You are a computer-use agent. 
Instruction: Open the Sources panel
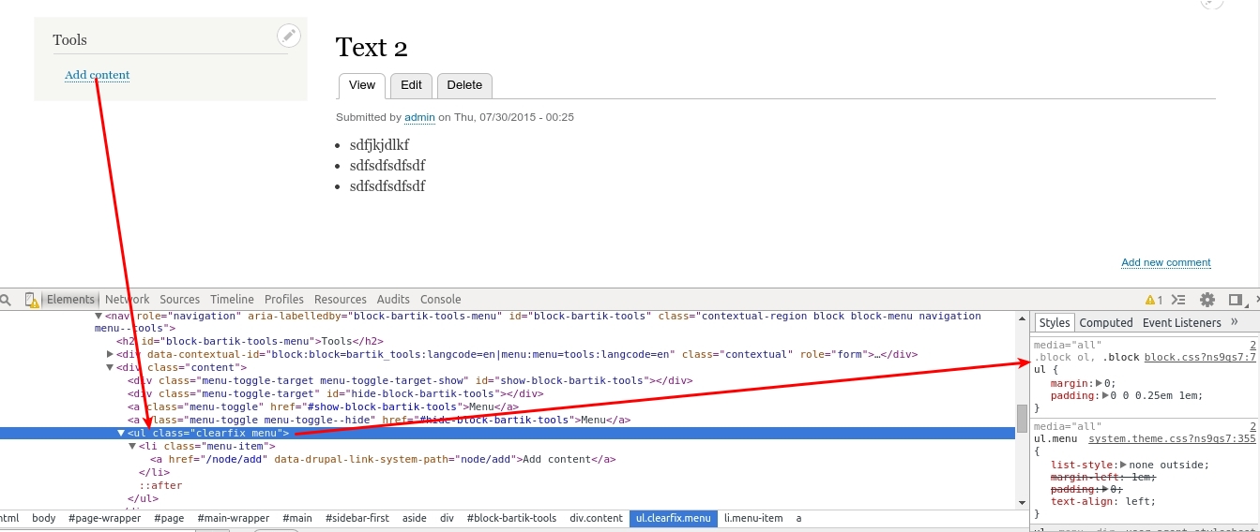[x=179, y=300]
